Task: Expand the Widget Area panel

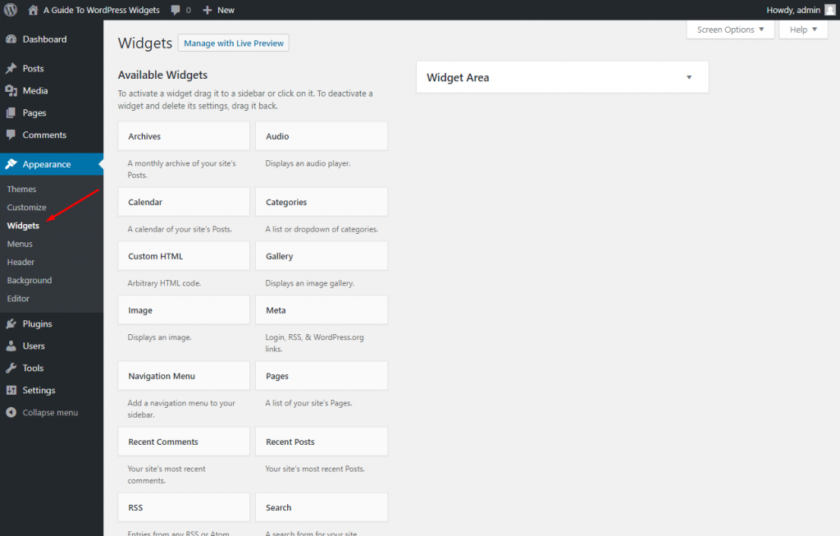Action: (x=688, y=76)
